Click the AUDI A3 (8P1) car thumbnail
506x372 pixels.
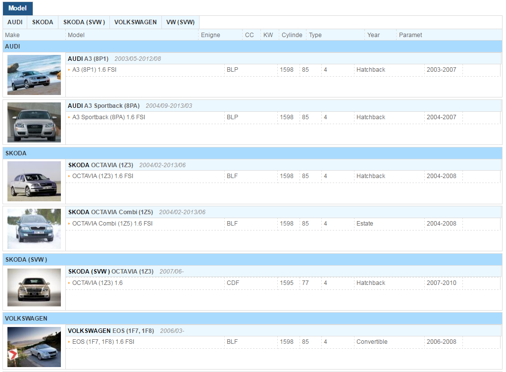(34, 75)
